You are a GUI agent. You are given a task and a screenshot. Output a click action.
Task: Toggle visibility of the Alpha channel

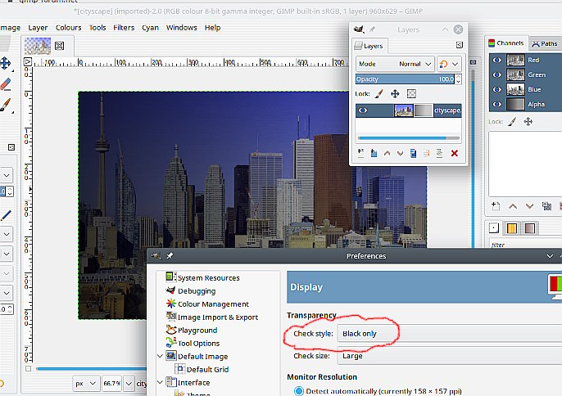tap(496, 104)
